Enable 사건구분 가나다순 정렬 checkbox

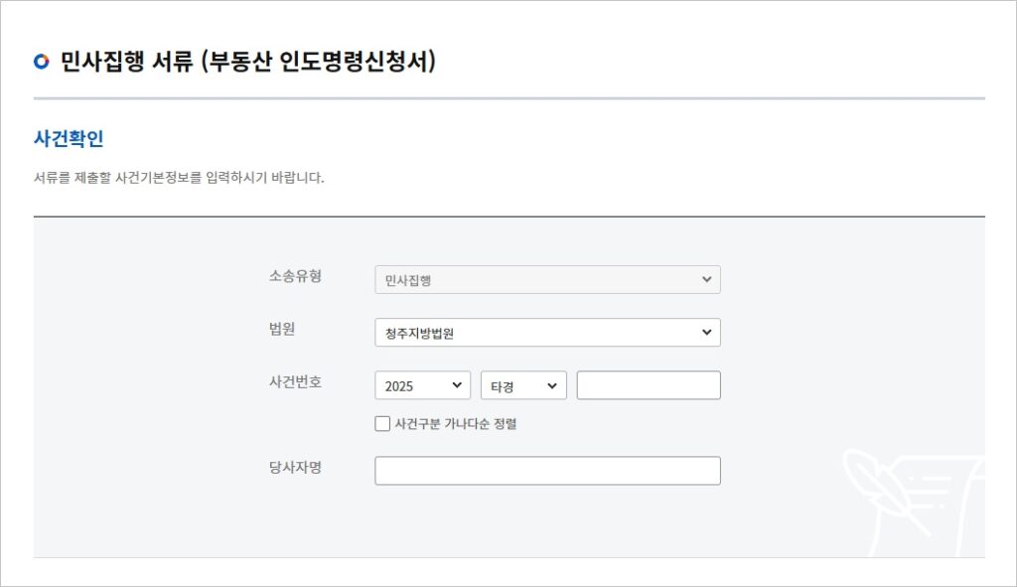click(382, 423)
